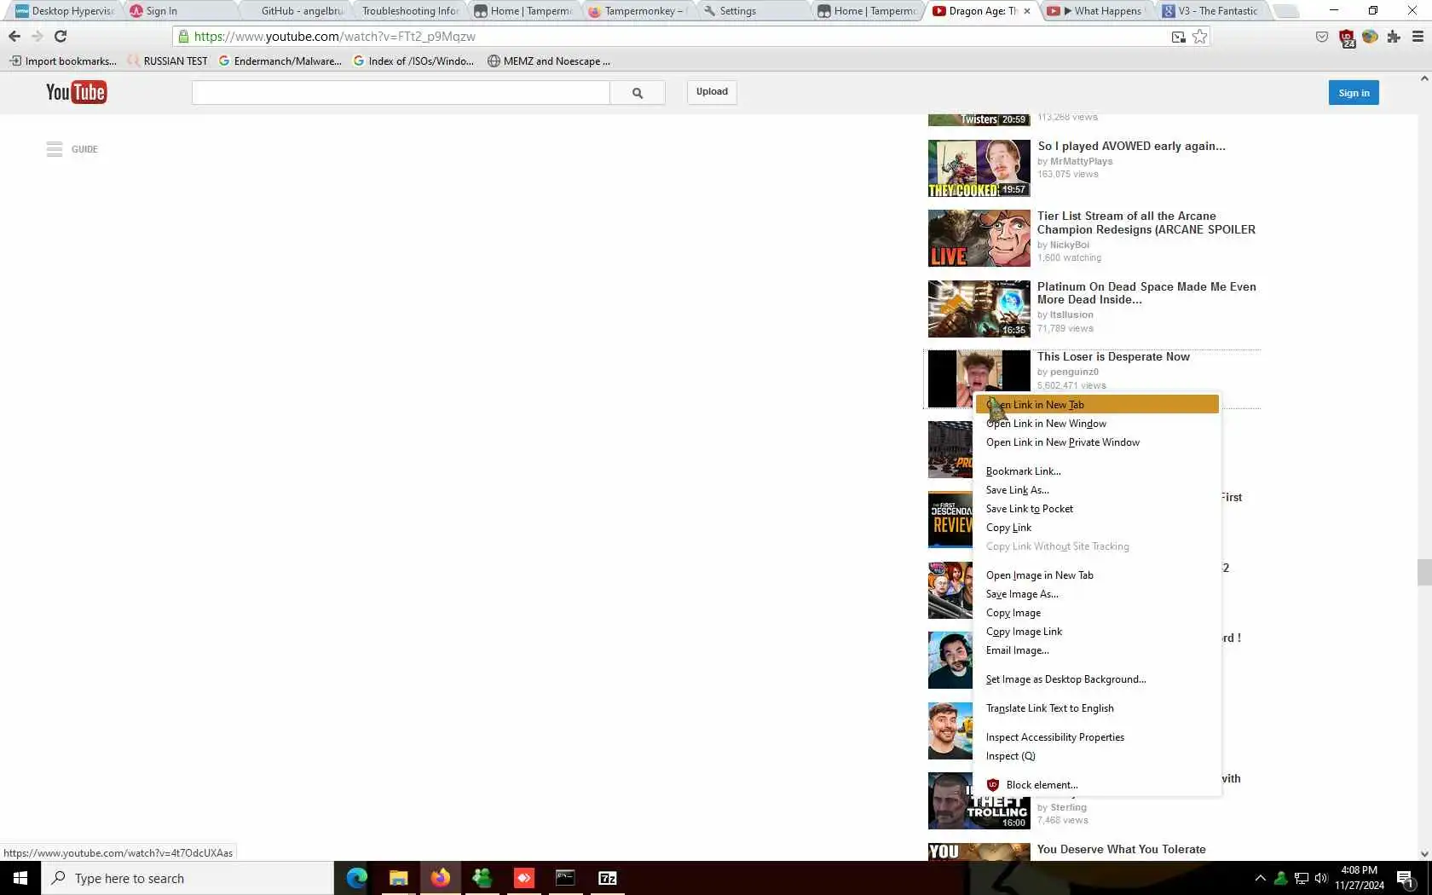Open the Tier List Stream Arcane video title
Image resolution: width=1432 pixels, height=895 pixels.
[1146, 223]
